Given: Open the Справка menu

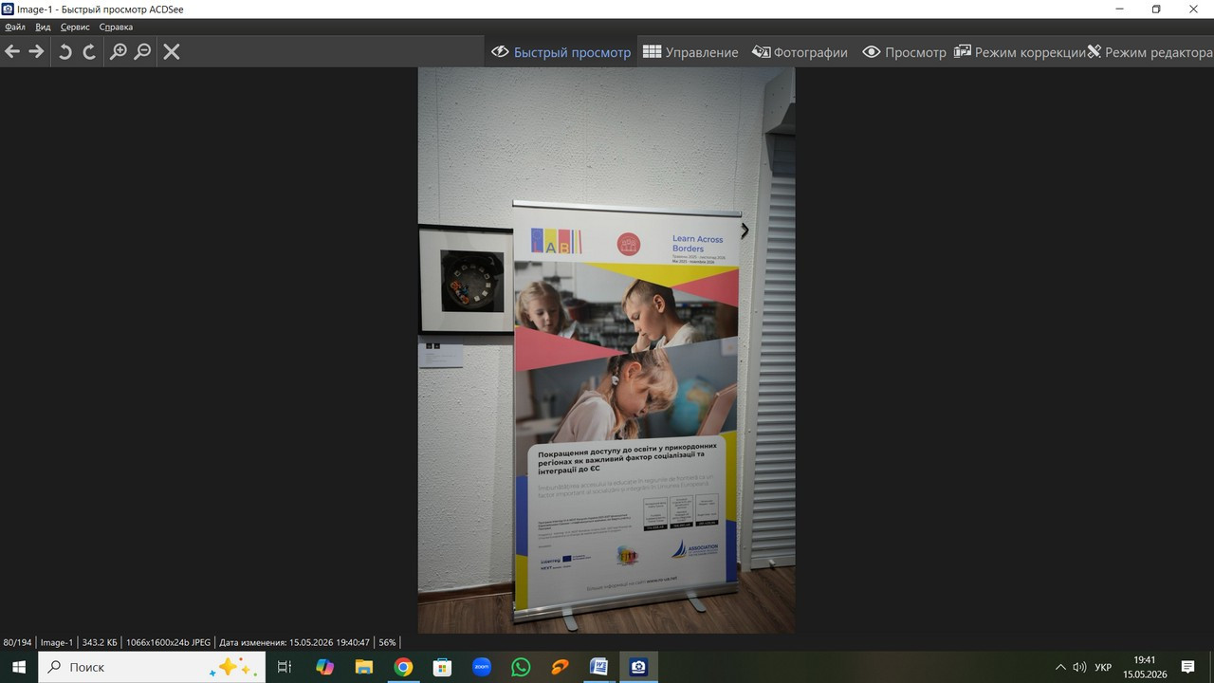Looking at the screenshot, I should click(x=116, y=28).
